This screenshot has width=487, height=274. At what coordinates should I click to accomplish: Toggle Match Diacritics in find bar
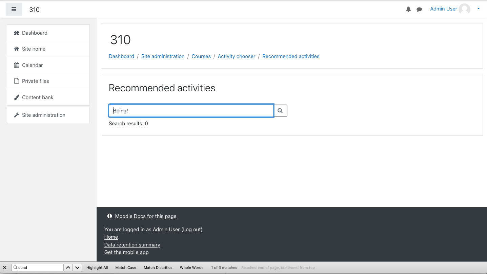(x=158, y=268)
